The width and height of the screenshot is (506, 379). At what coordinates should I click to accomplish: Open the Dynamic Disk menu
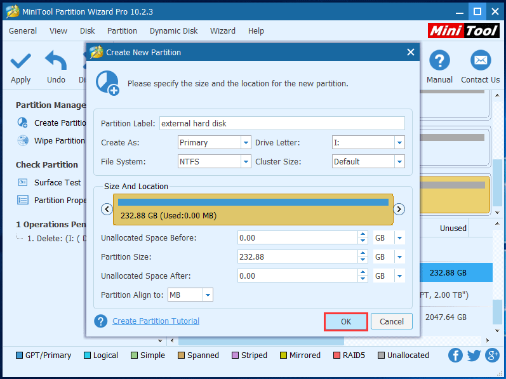coord(173,30)
